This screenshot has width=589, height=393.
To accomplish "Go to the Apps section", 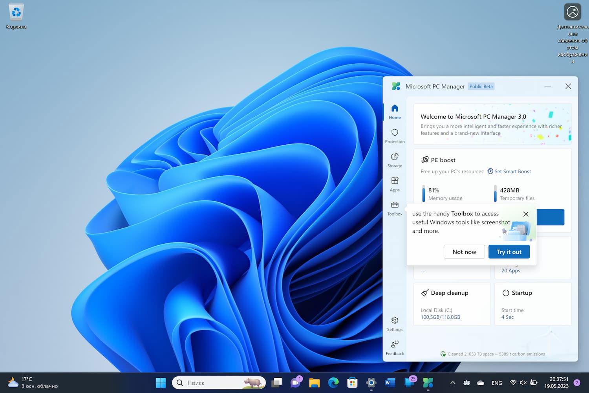I will [395, 184].
